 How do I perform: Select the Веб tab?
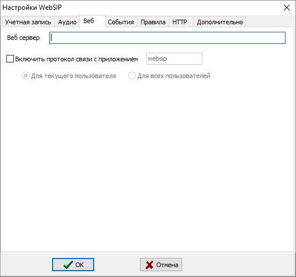[92, 21]
